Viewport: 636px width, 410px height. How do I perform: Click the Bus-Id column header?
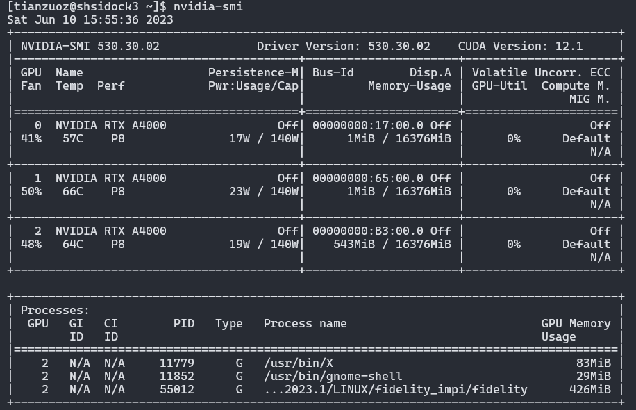(333, 73)
